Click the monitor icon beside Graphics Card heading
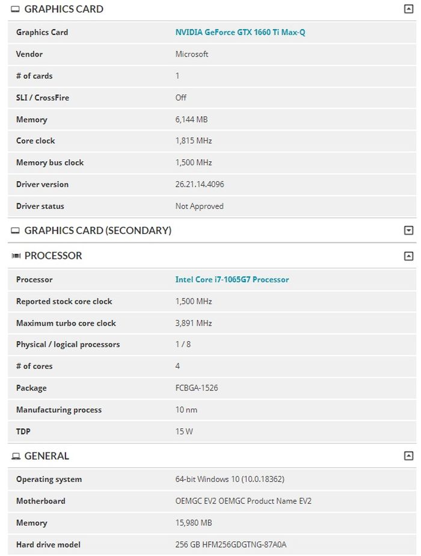The image size is (421, 556). tap(16, 10)
